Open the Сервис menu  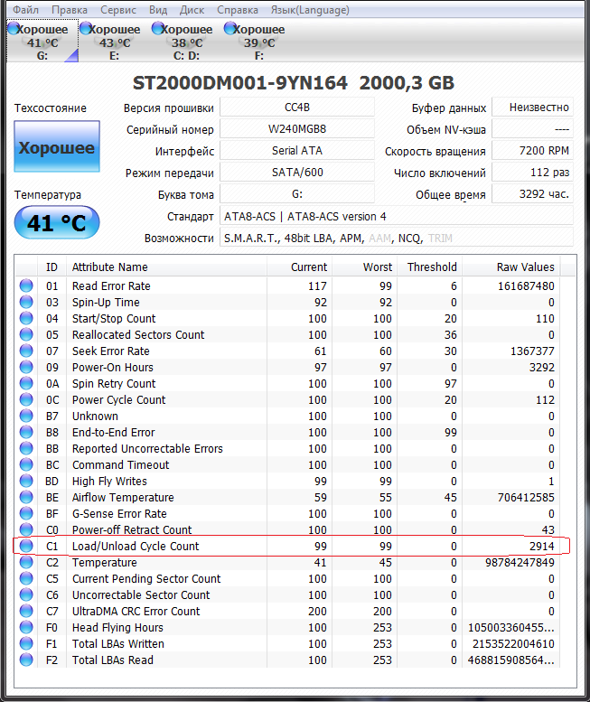pos(118,10)
